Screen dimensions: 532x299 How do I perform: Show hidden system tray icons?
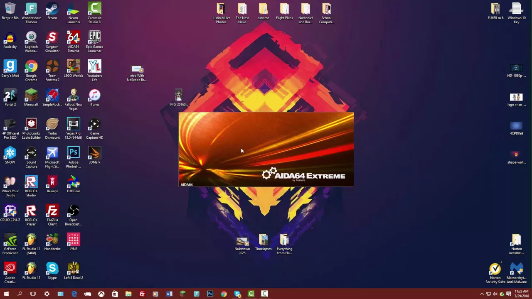[482, 294]
